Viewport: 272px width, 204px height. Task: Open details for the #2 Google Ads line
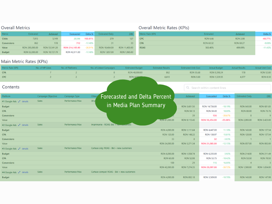(25, 125)
